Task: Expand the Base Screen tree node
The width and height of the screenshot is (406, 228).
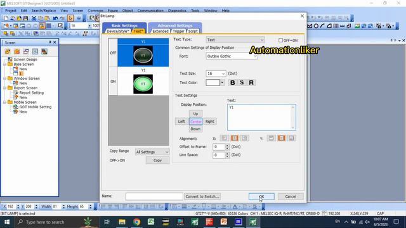Action: click(x=4, y=64)
